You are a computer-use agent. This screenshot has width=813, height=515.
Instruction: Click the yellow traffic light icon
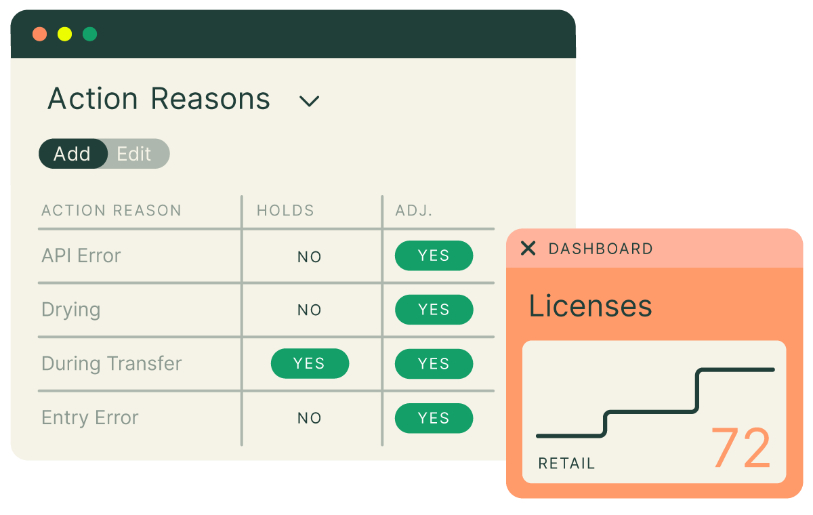click(x=64, y=33)
